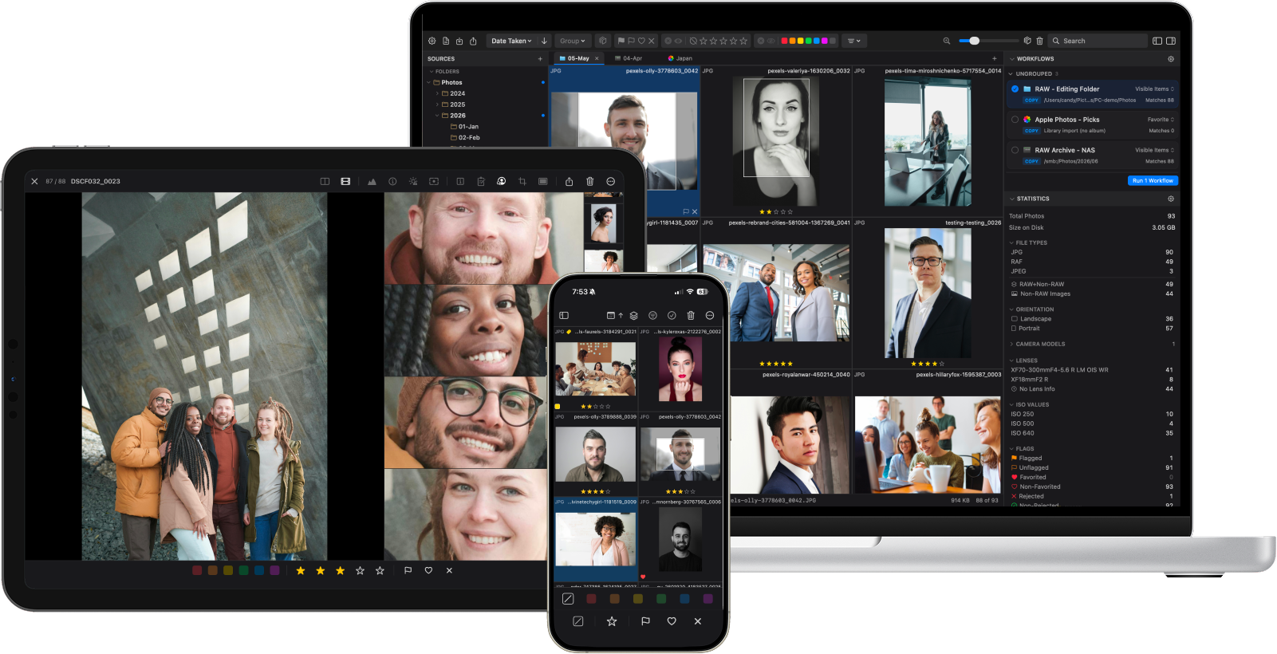Switch to the Japan tab
The width and height of the screenshot is (1277, 654).
pos(680,58)
